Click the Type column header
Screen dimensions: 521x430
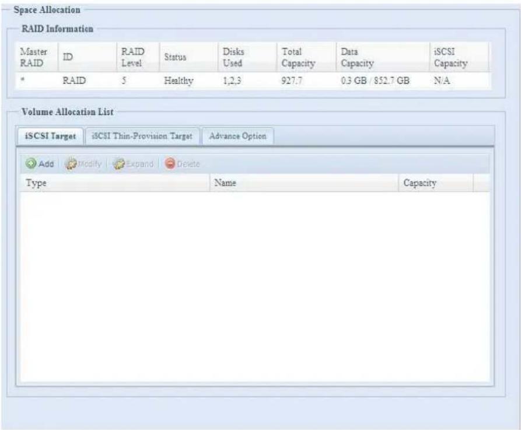(x=115, y=183)
